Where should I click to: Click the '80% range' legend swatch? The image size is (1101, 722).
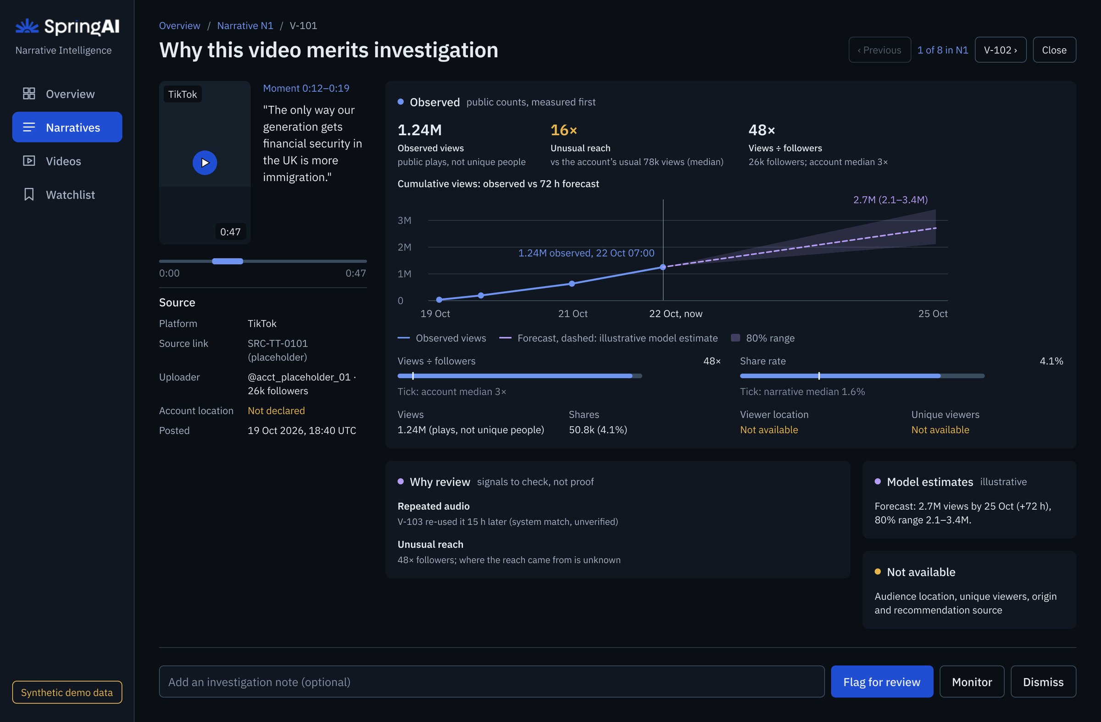(735, 337)
